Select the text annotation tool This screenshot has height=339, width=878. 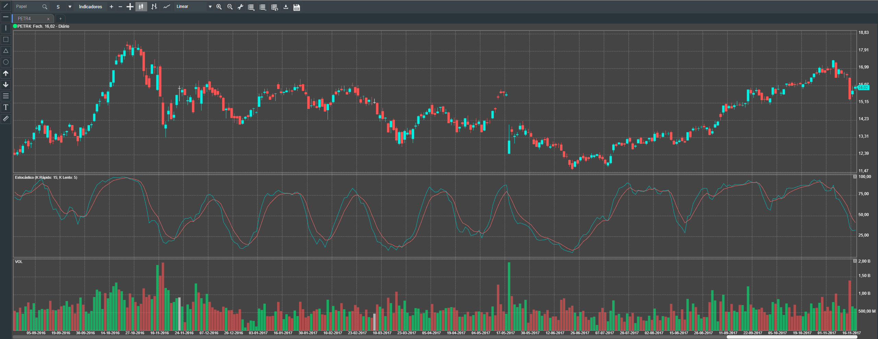[x=5, y=107]
